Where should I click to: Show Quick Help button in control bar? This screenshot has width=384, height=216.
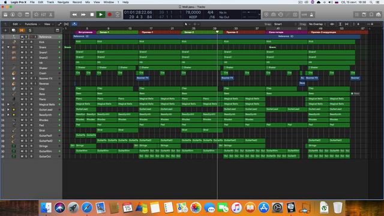point(20,14)
